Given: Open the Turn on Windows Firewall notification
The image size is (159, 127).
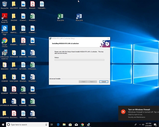Looking at the screenshot, I should [139, 112].
